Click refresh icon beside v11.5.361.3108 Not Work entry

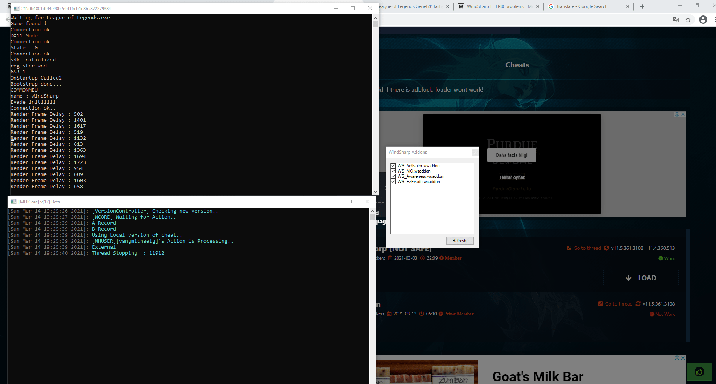[638, 304]
